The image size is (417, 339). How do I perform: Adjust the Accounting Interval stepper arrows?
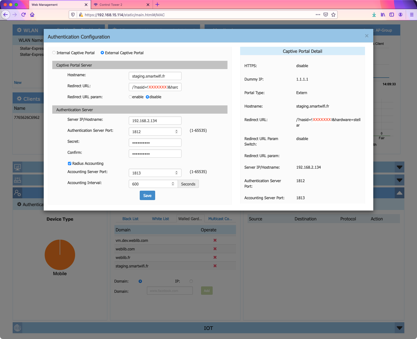173,184
